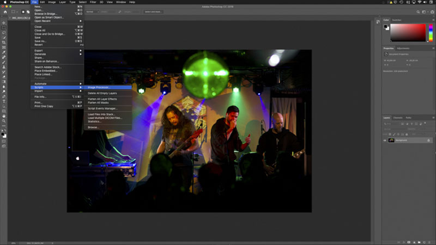Select the Zoom tool magnifier
This screenshot has height=245, width=436.
click(x=4, y=121)
